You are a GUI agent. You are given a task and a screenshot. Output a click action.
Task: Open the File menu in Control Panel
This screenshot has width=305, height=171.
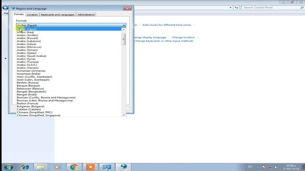pyautogui.click(x=6, y=13)
